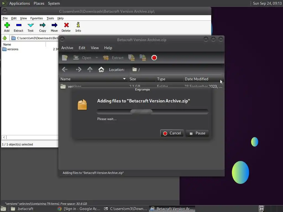
Task: Open the Help menu in 7-Zip
Action: coord(61,18)
